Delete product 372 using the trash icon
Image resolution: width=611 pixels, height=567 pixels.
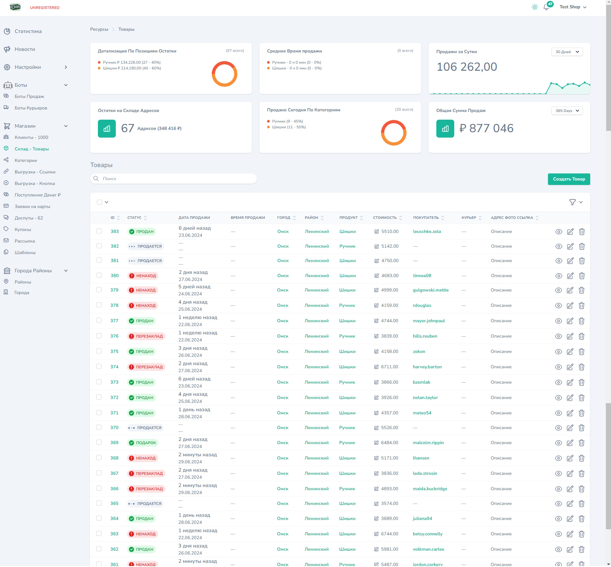coord(581,398)
